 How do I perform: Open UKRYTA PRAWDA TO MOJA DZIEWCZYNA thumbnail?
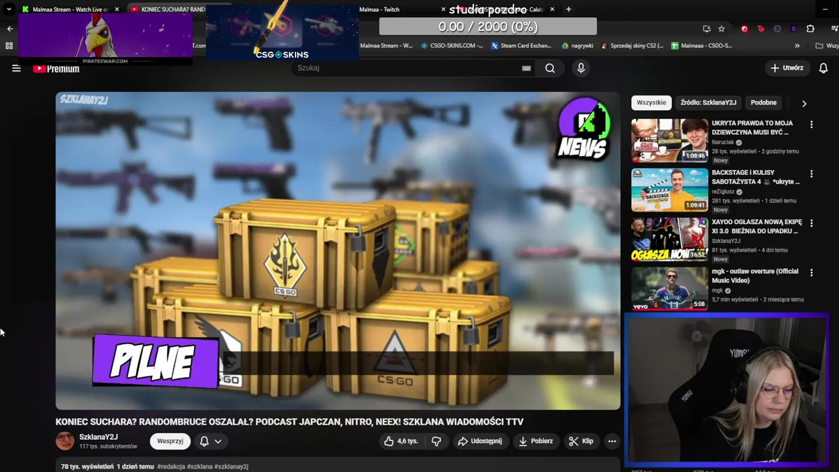coord(669,140)
